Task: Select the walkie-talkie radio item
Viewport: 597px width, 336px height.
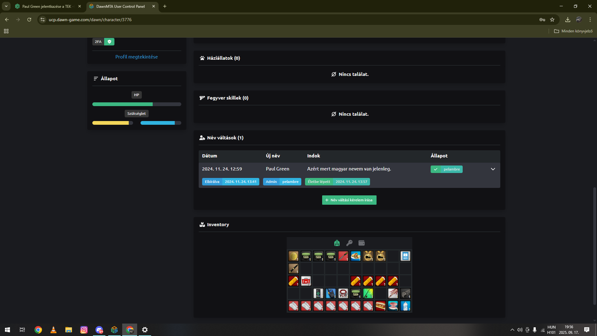Action: click(331, 293)
